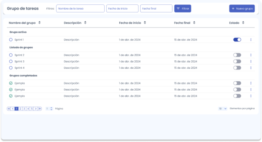Go to the next page

coord(36,109)
